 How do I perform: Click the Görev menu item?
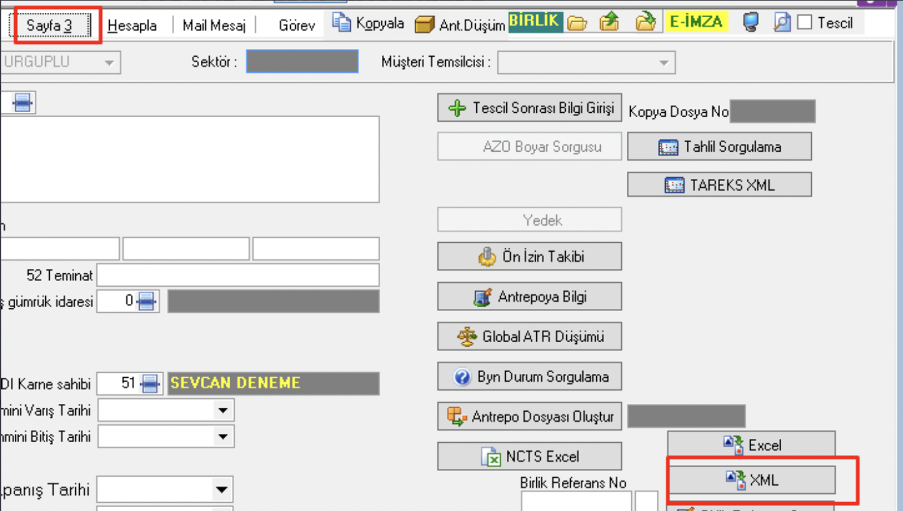(x=297, y=25)
